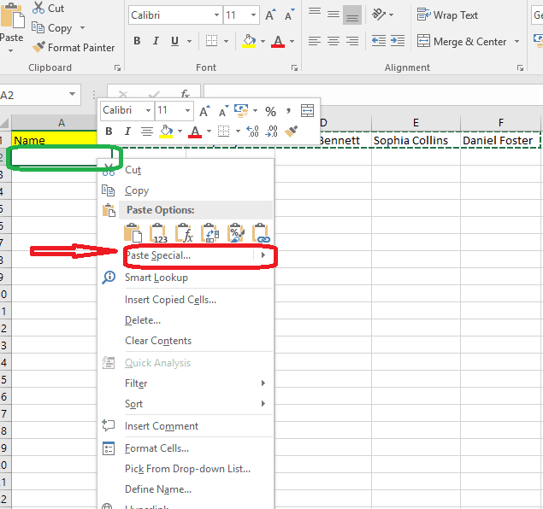
Task: Select Clear Contents in the context menu
Action: [x=158, y=341]
